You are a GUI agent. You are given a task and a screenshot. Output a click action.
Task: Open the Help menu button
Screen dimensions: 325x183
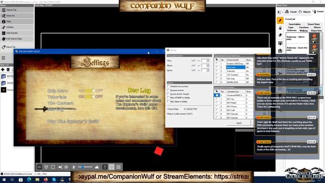click(17, 21)
